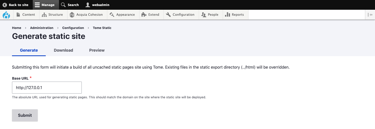The width and height of the screenshot is (375, 129).
Task: Open the Appearance brush icon
Action: (x=112, y=15)
